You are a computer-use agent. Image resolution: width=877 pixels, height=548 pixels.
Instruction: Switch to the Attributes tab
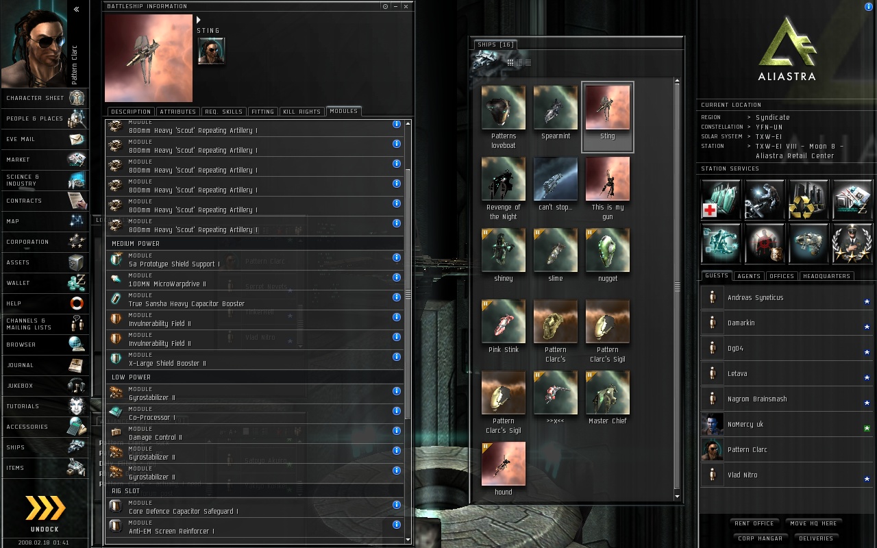178,112
